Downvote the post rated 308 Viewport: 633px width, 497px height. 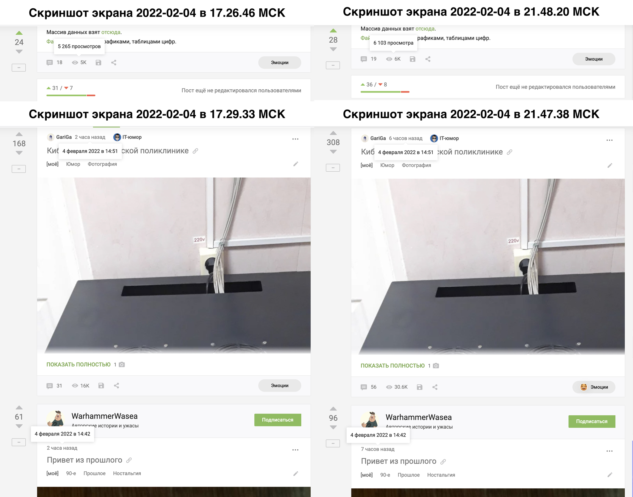pyautogui.click(x=333, y=152)
